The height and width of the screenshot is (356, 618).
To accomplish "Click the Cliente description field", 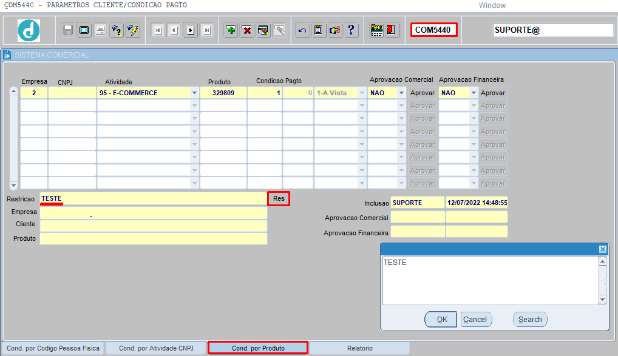I will click(154, 226).
